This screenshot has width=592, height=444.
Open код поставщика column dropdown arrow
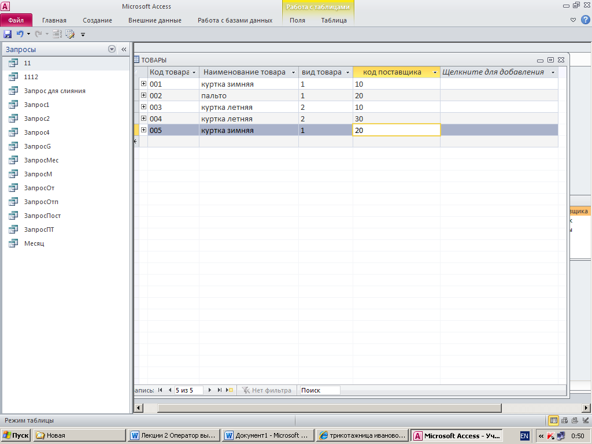(435, 72)
